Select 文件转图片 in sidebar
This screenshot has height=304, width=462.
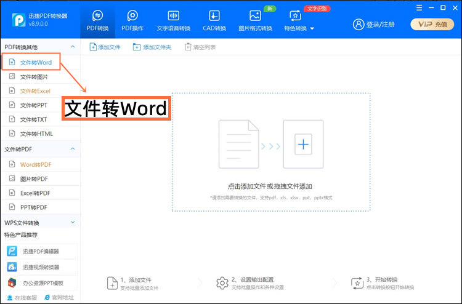click(x=41, y=77)
